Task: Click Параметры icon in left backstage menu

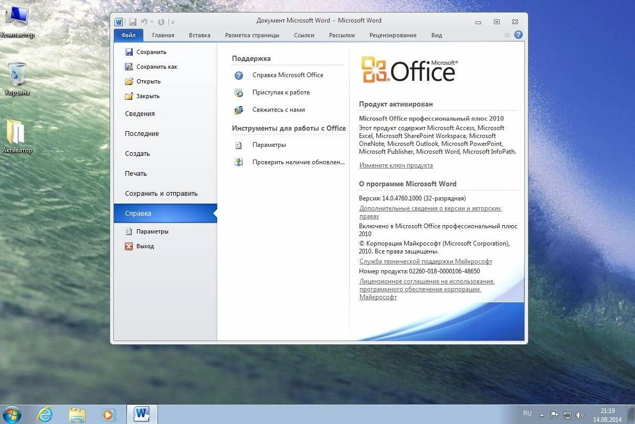Action: pos(129,231)
